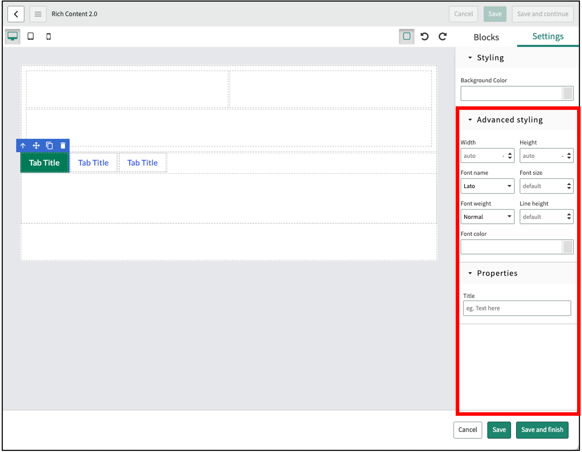Open the hamburger menu icon
This screenshot has width=582, height=452.
click(x=38, y=14)
